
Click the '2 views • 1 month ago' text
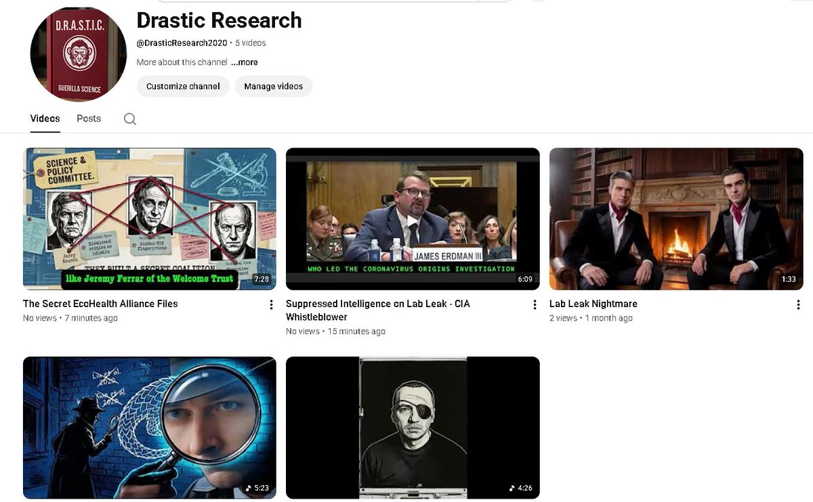(x=591, y=318)
